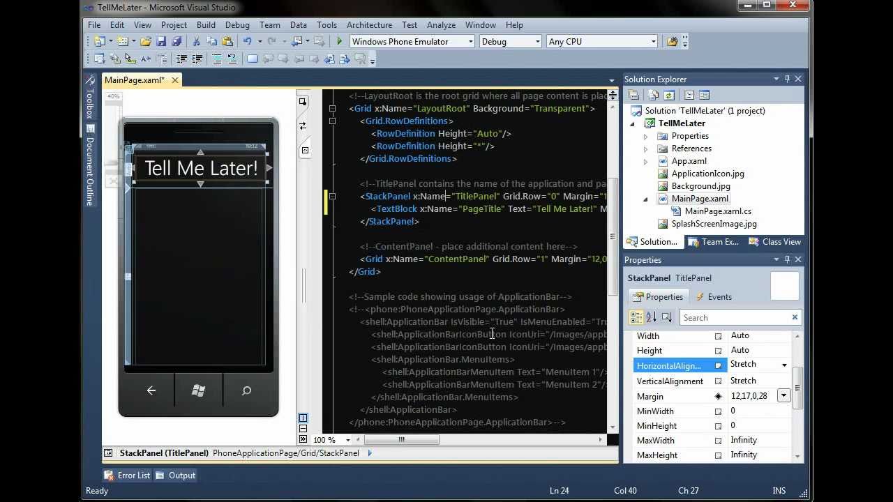
Task: Open the Analyze menu
Action: click(x=441, y=24)
